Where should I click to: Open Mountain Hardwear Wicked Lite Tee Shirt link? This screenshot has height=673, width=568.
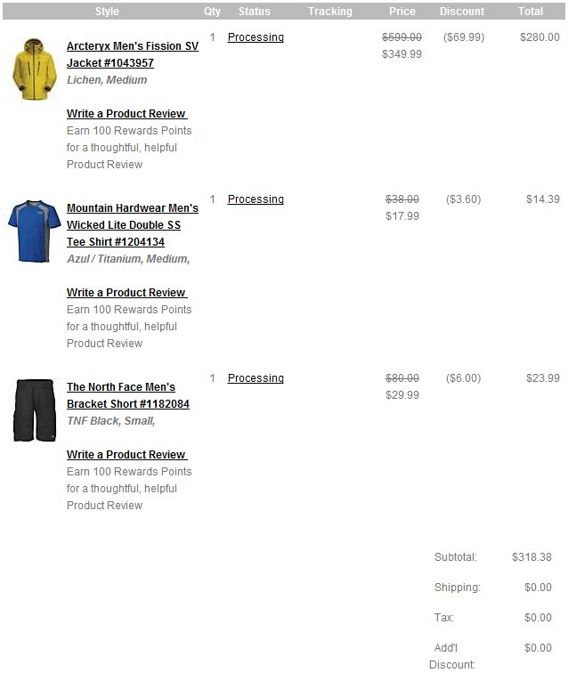click(x=133, y=225)
